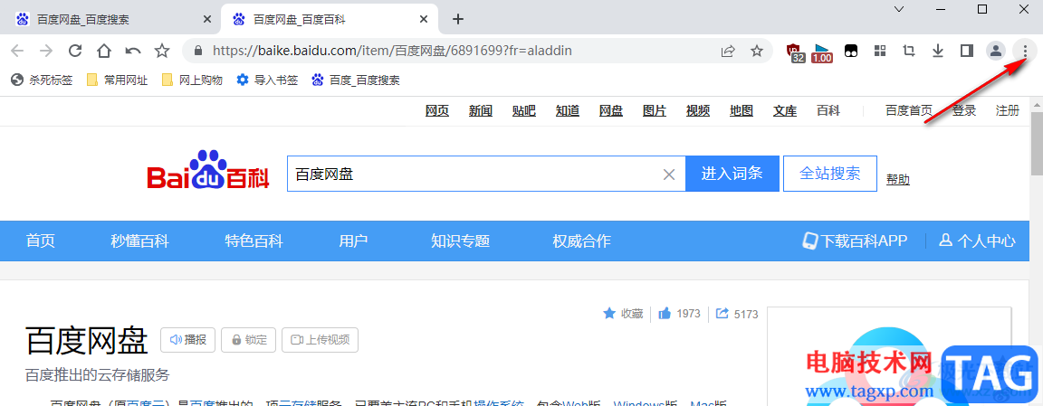Select 权威合作 in blue menu bar
This screenshot has width=1043, height=406.
tap(582, 241)
